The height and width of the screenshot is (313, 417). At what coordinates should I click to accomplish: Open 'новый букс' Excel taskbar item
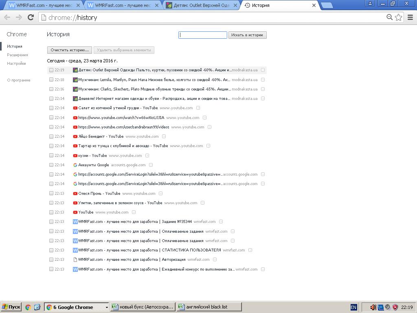click(143, 307)
